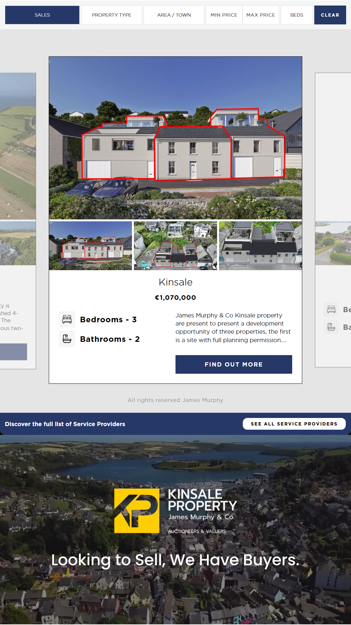351x625 pixels.
Task: Click the yellow Kinsale Property logo
Action: 137,511
